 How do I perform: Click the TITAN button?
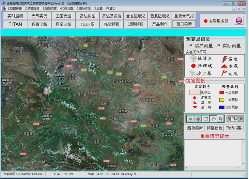[15, 24]
